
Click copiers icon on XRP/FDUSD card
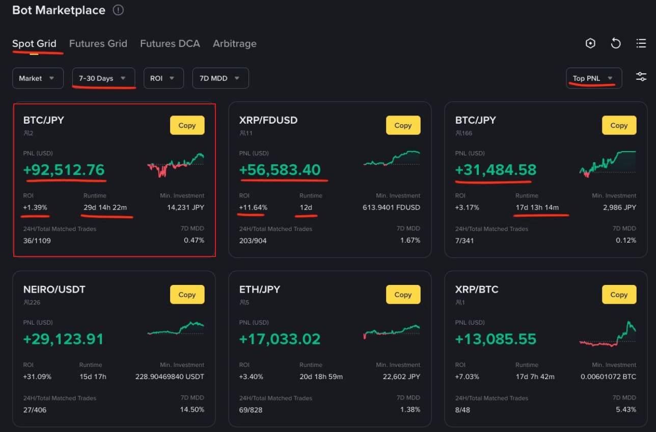[x=241, y=133]
